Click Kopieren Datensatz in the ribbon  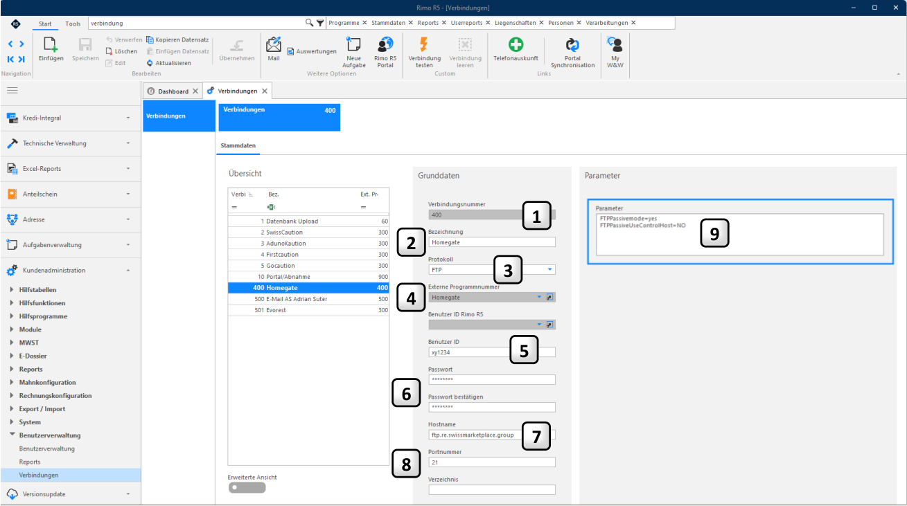click(177, 40)
